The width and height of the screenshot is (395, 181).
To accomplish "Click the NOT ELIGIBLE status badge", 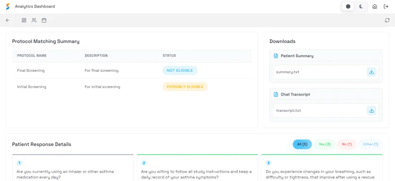I will (x=180, y=70).
